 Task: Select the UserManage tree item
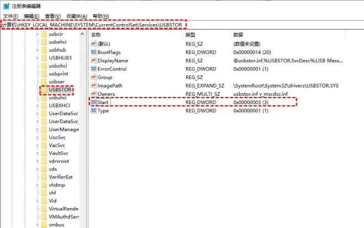point(63,129)
